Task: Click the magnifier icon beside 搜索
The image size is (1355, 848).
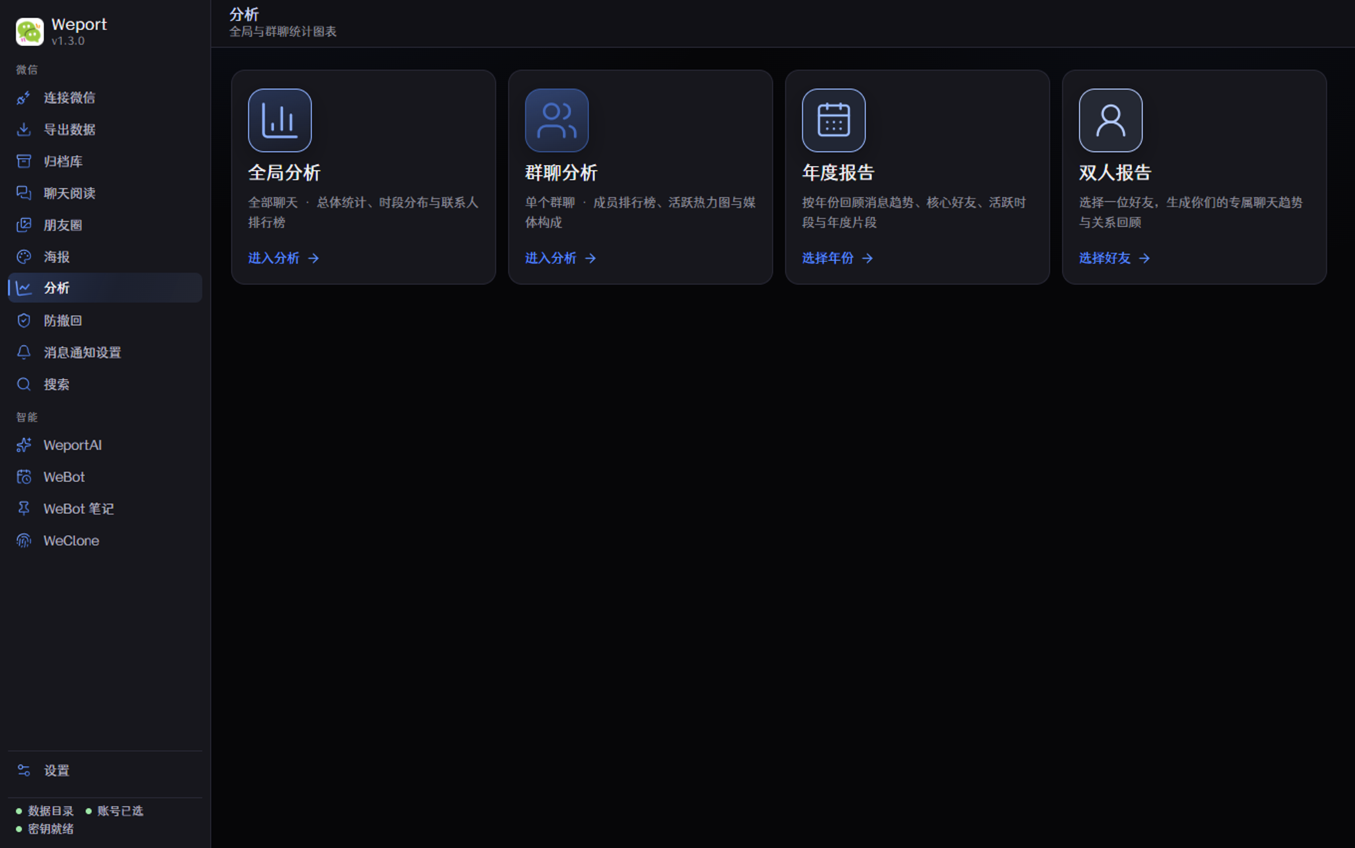Action: 23,384
